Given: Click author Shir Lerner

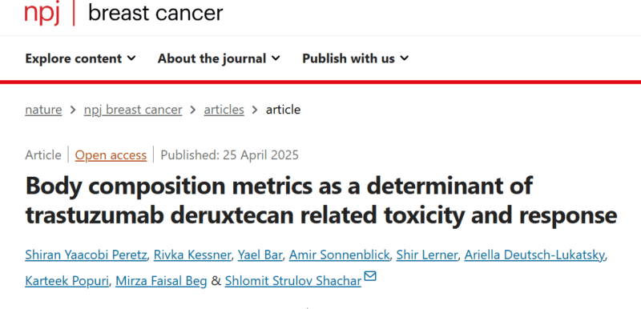Looking at the screenshot, I should click(427, 255).
